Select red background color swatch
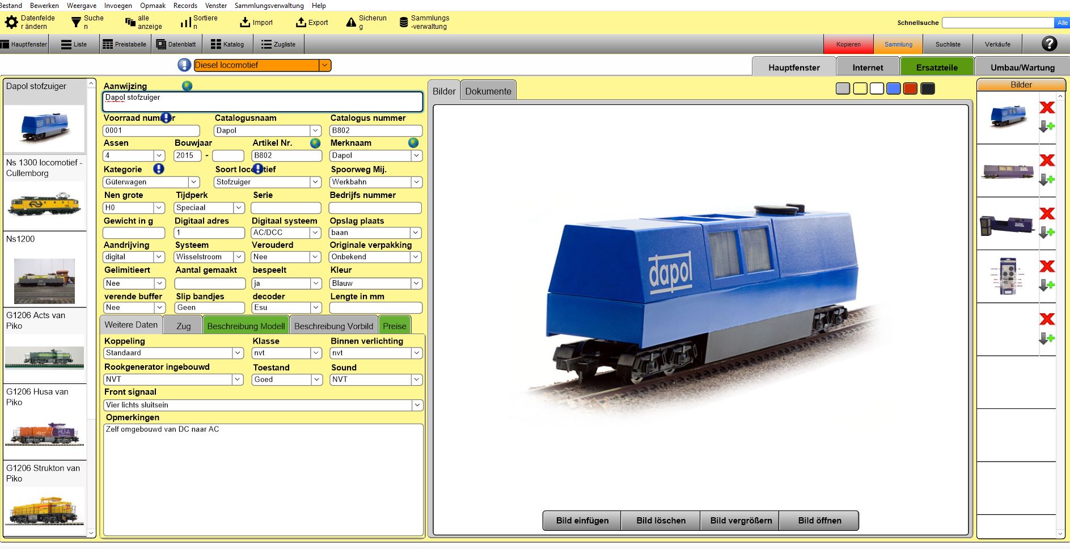The width and height of the screenshot is (1070, 549). [911, 88]
